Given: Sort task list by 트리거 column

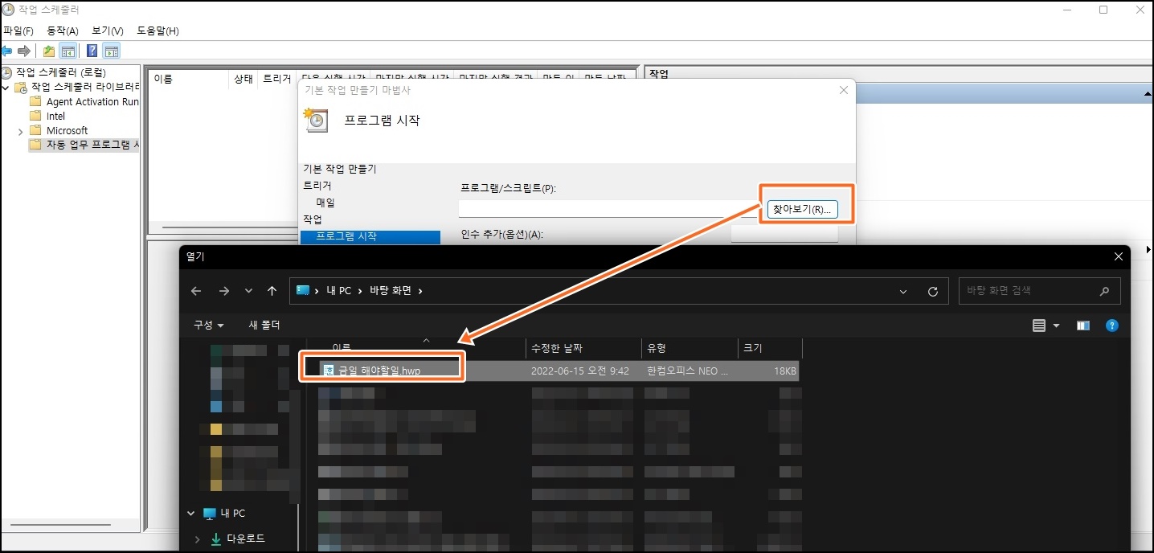Looking at the screenshot, I should click(x=277, y=79).
